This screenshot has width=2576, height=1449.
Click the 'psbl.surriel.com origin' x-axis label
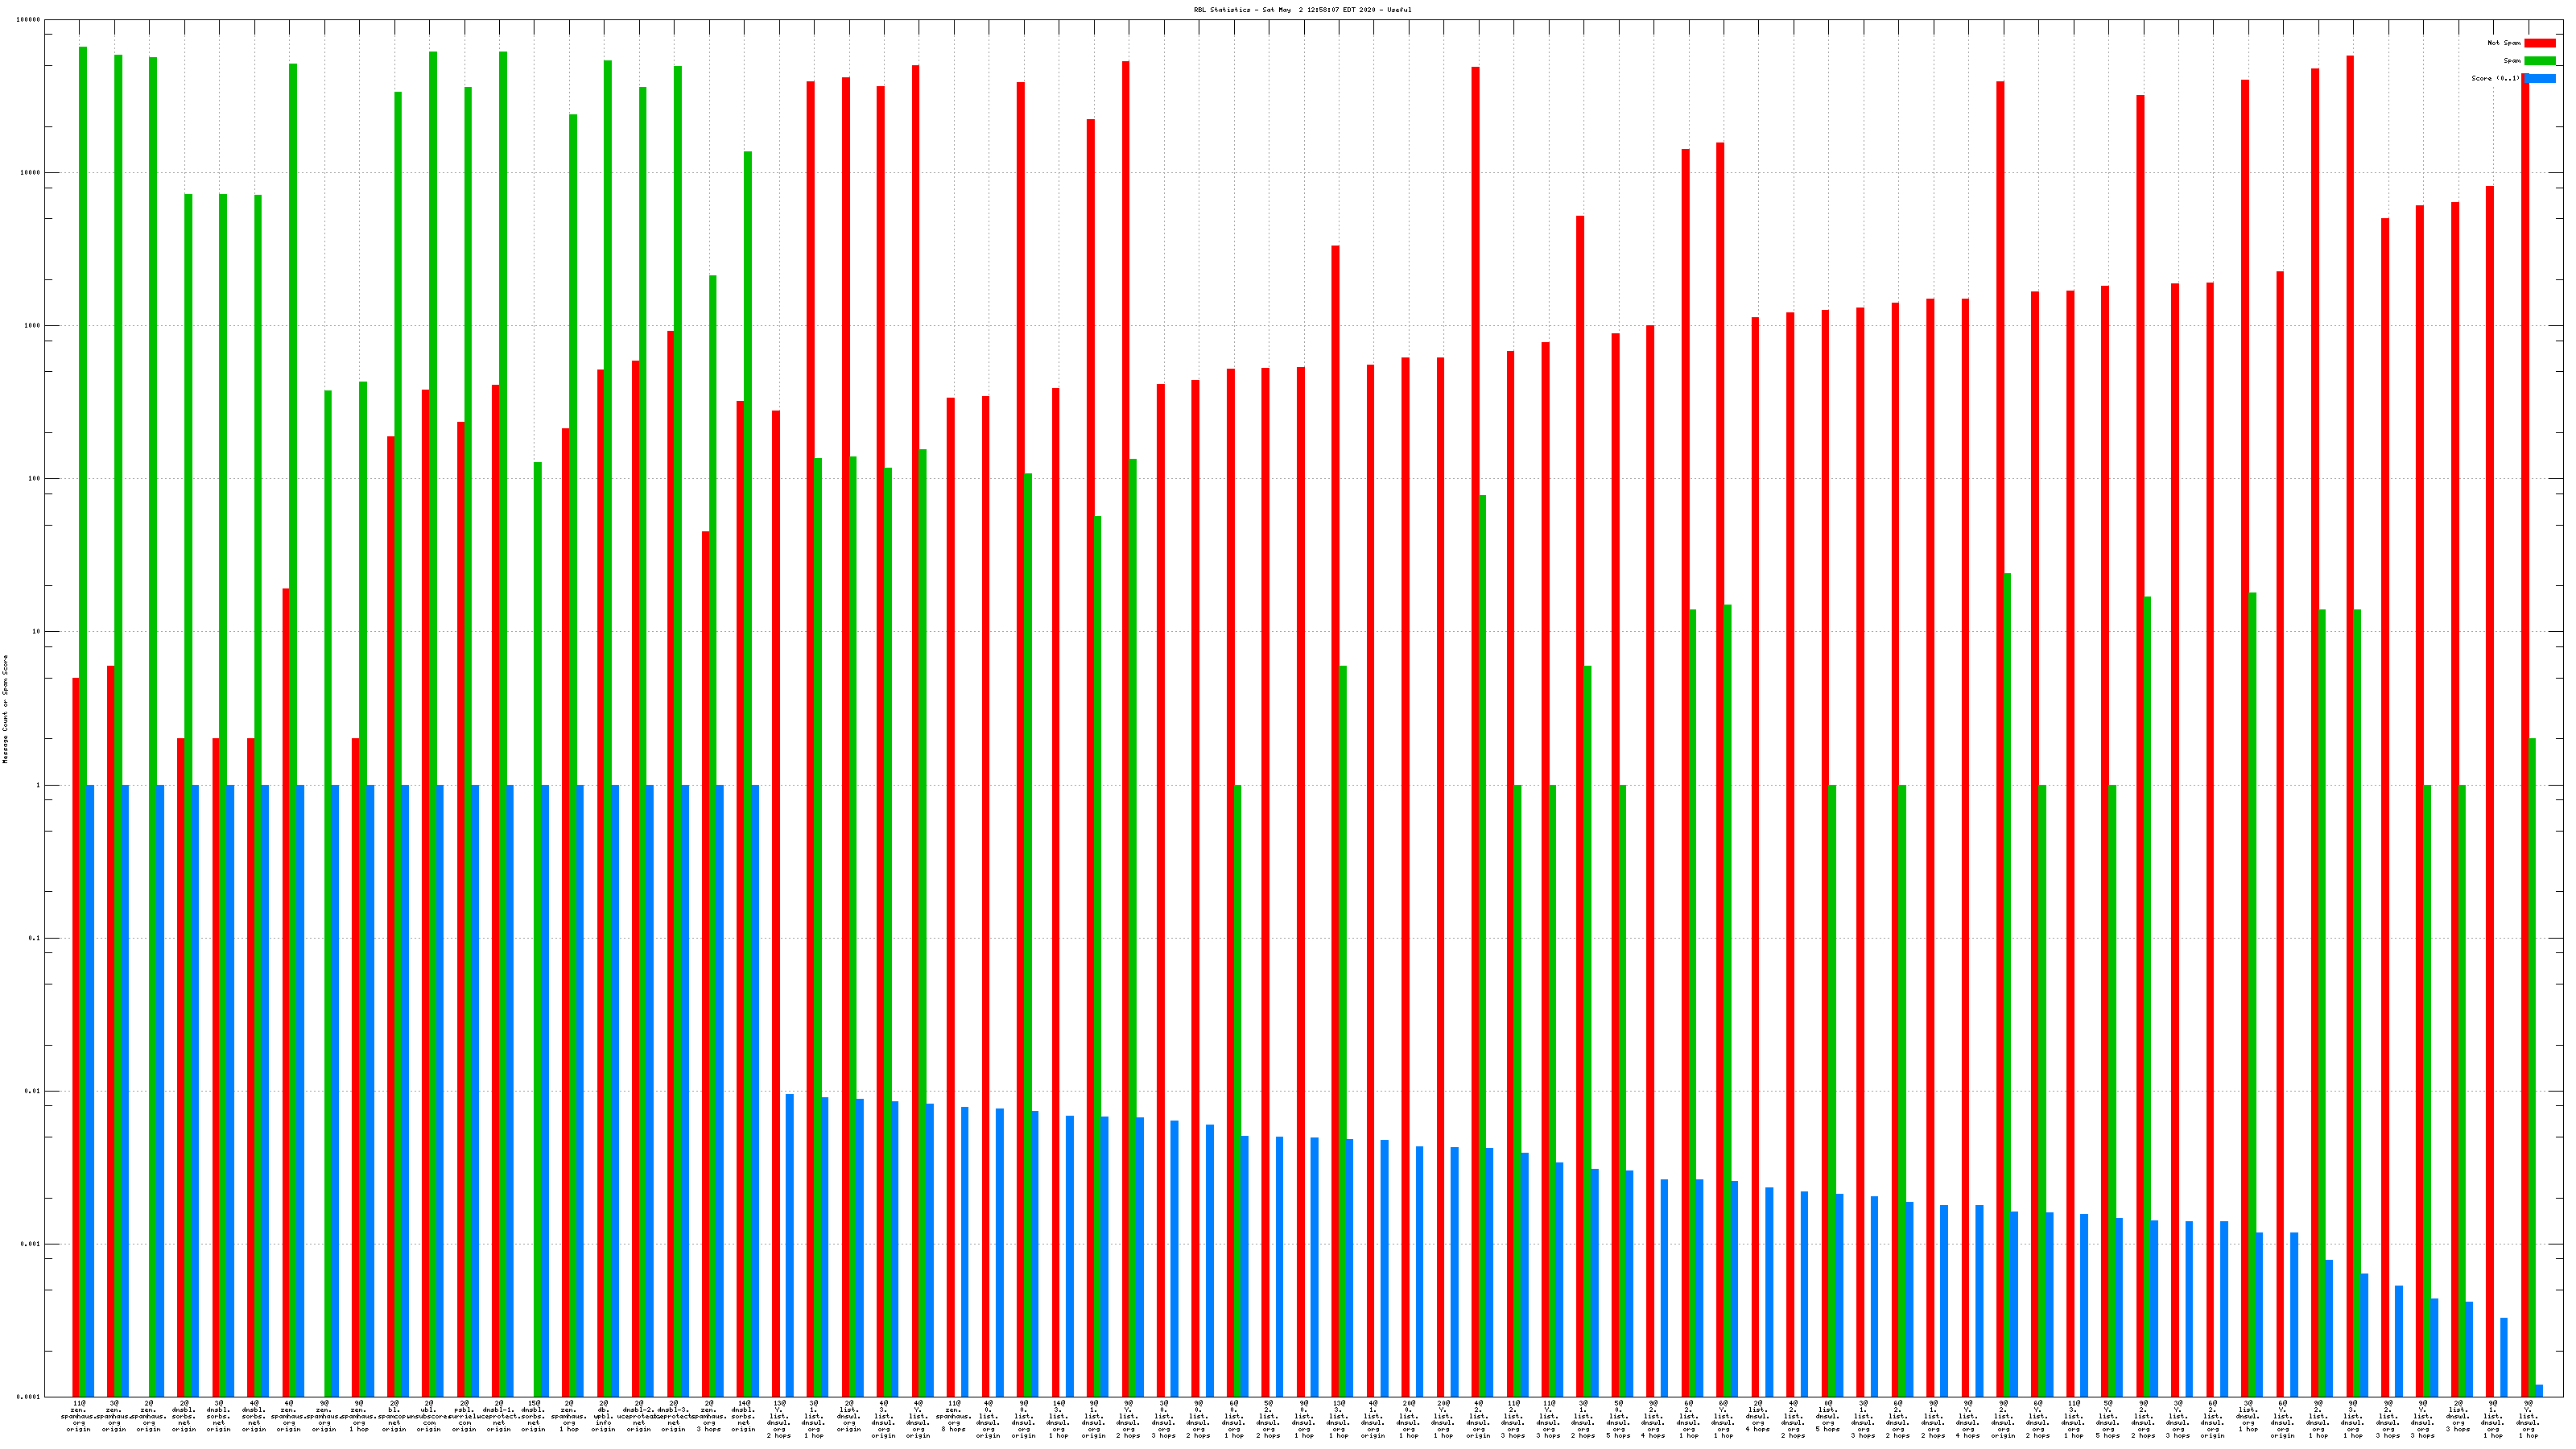[x=464, y=1416]
